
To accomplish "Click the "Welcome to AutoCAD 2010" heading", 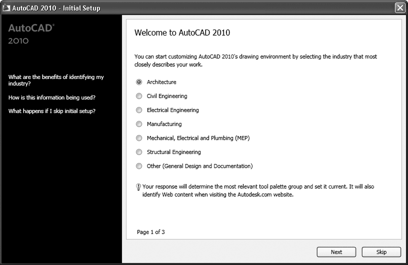I will (182, 33).
